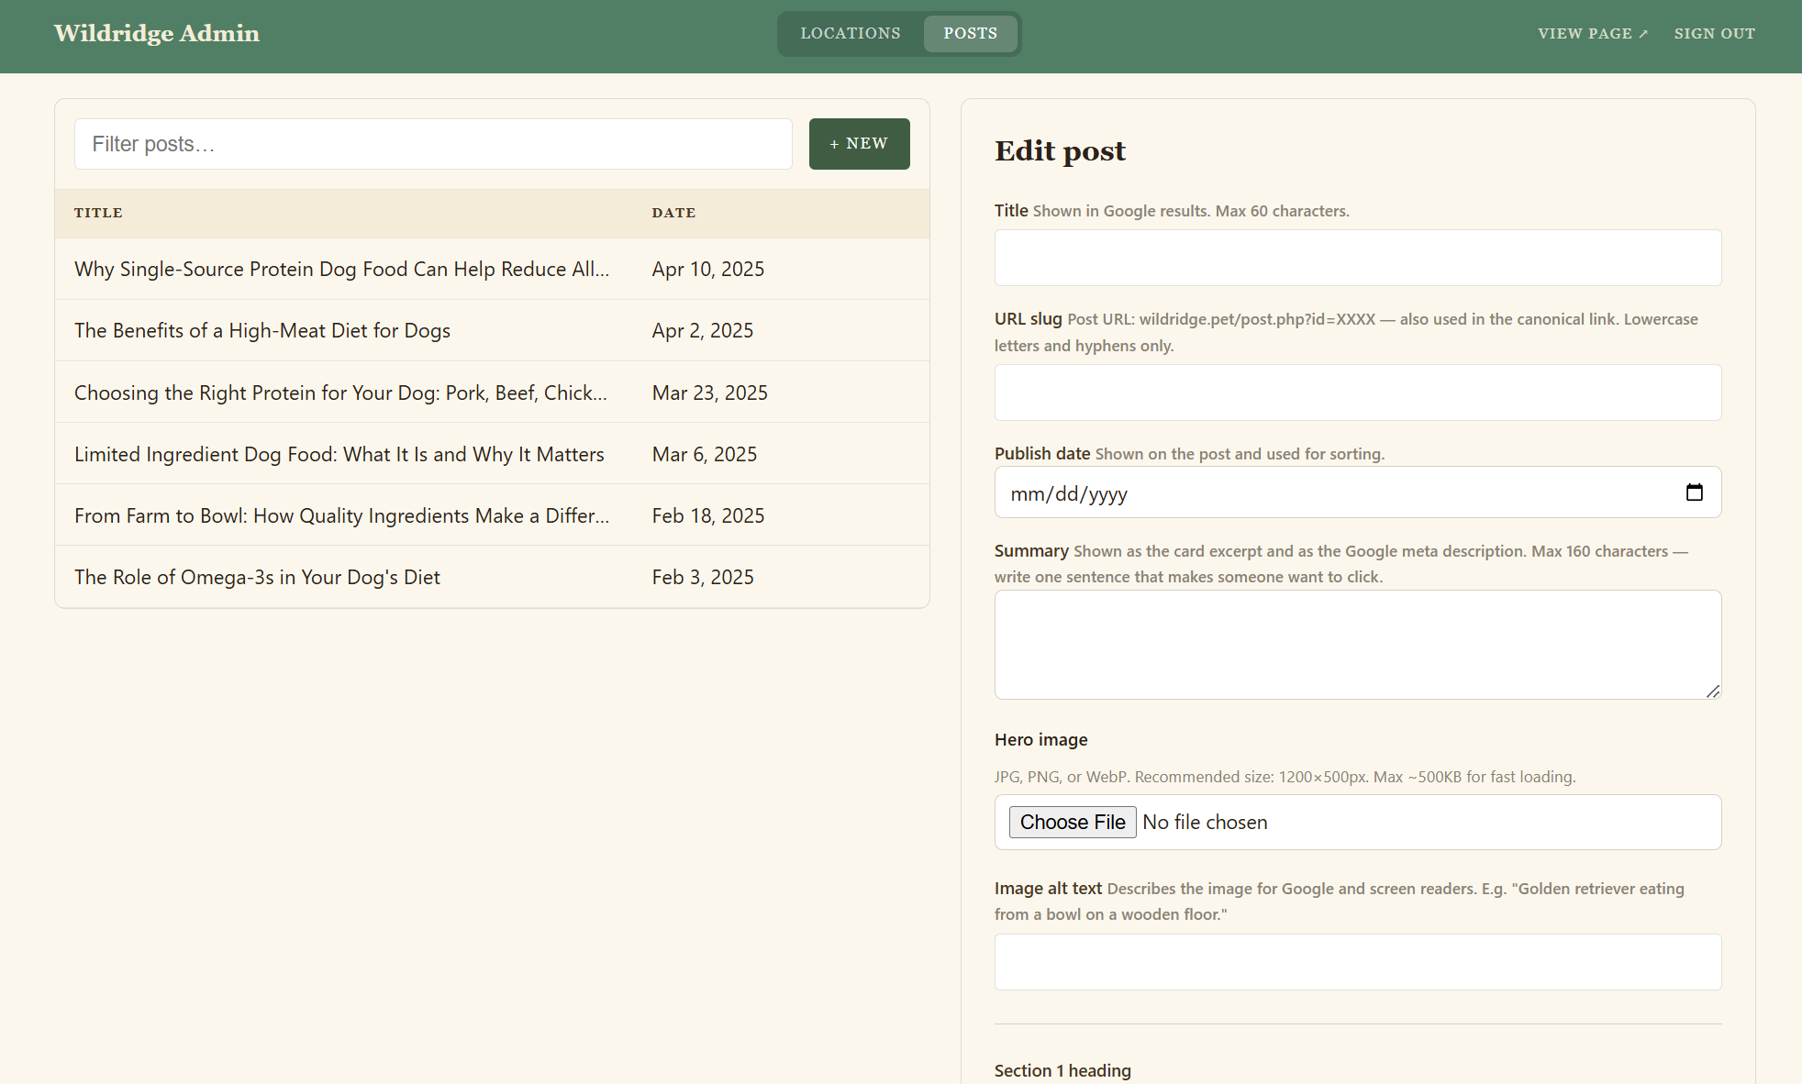Switch to the Locations tab
Screen dimensions: 1802x1084
(x=851, y=33)
